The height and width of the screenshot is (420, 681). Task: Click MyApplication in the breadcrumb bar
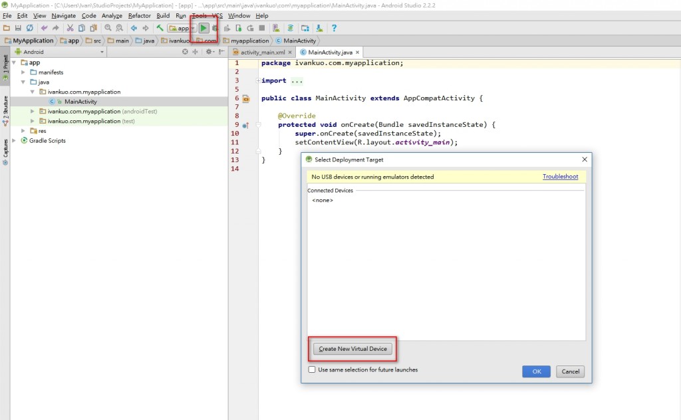[29, 41]
